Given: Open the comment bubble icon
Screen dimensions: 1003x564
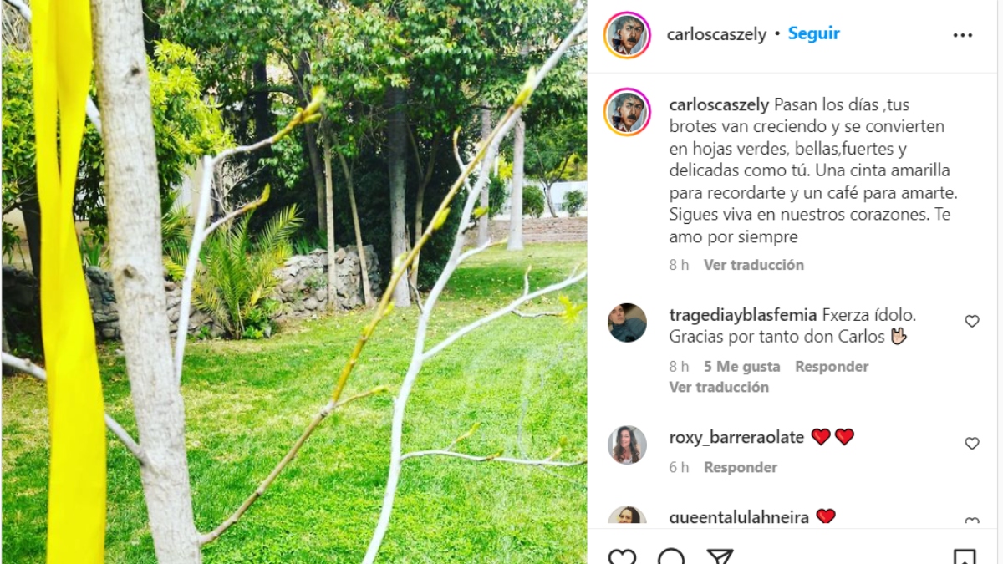Looking at the screenshot, I should pyautogui.click(x=671, y=556).
